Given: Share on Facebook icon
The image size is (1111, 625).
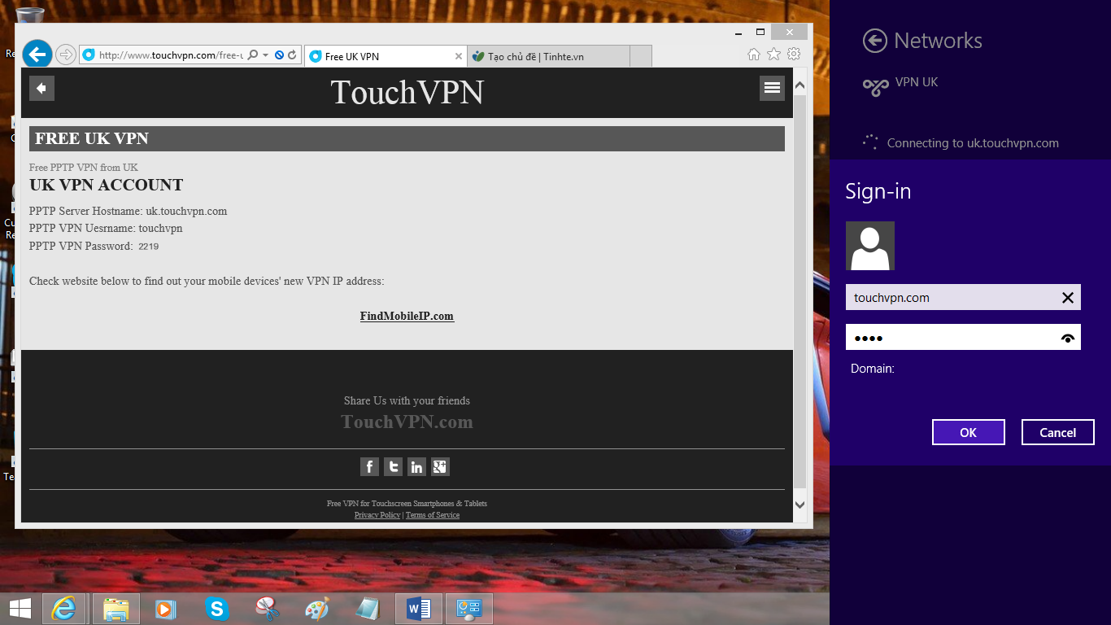Looking at the screenshot, I should pyautogui.click(x=369, y=466).
